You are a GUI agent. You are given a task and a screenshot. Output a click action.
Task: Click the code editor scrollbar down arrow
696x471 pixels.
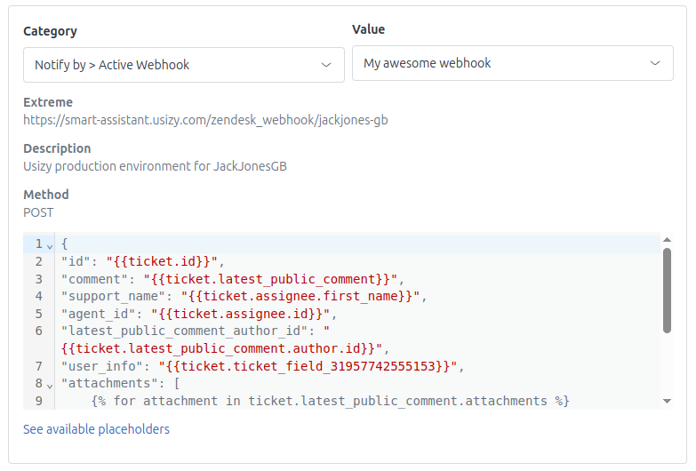pos(667,401)
